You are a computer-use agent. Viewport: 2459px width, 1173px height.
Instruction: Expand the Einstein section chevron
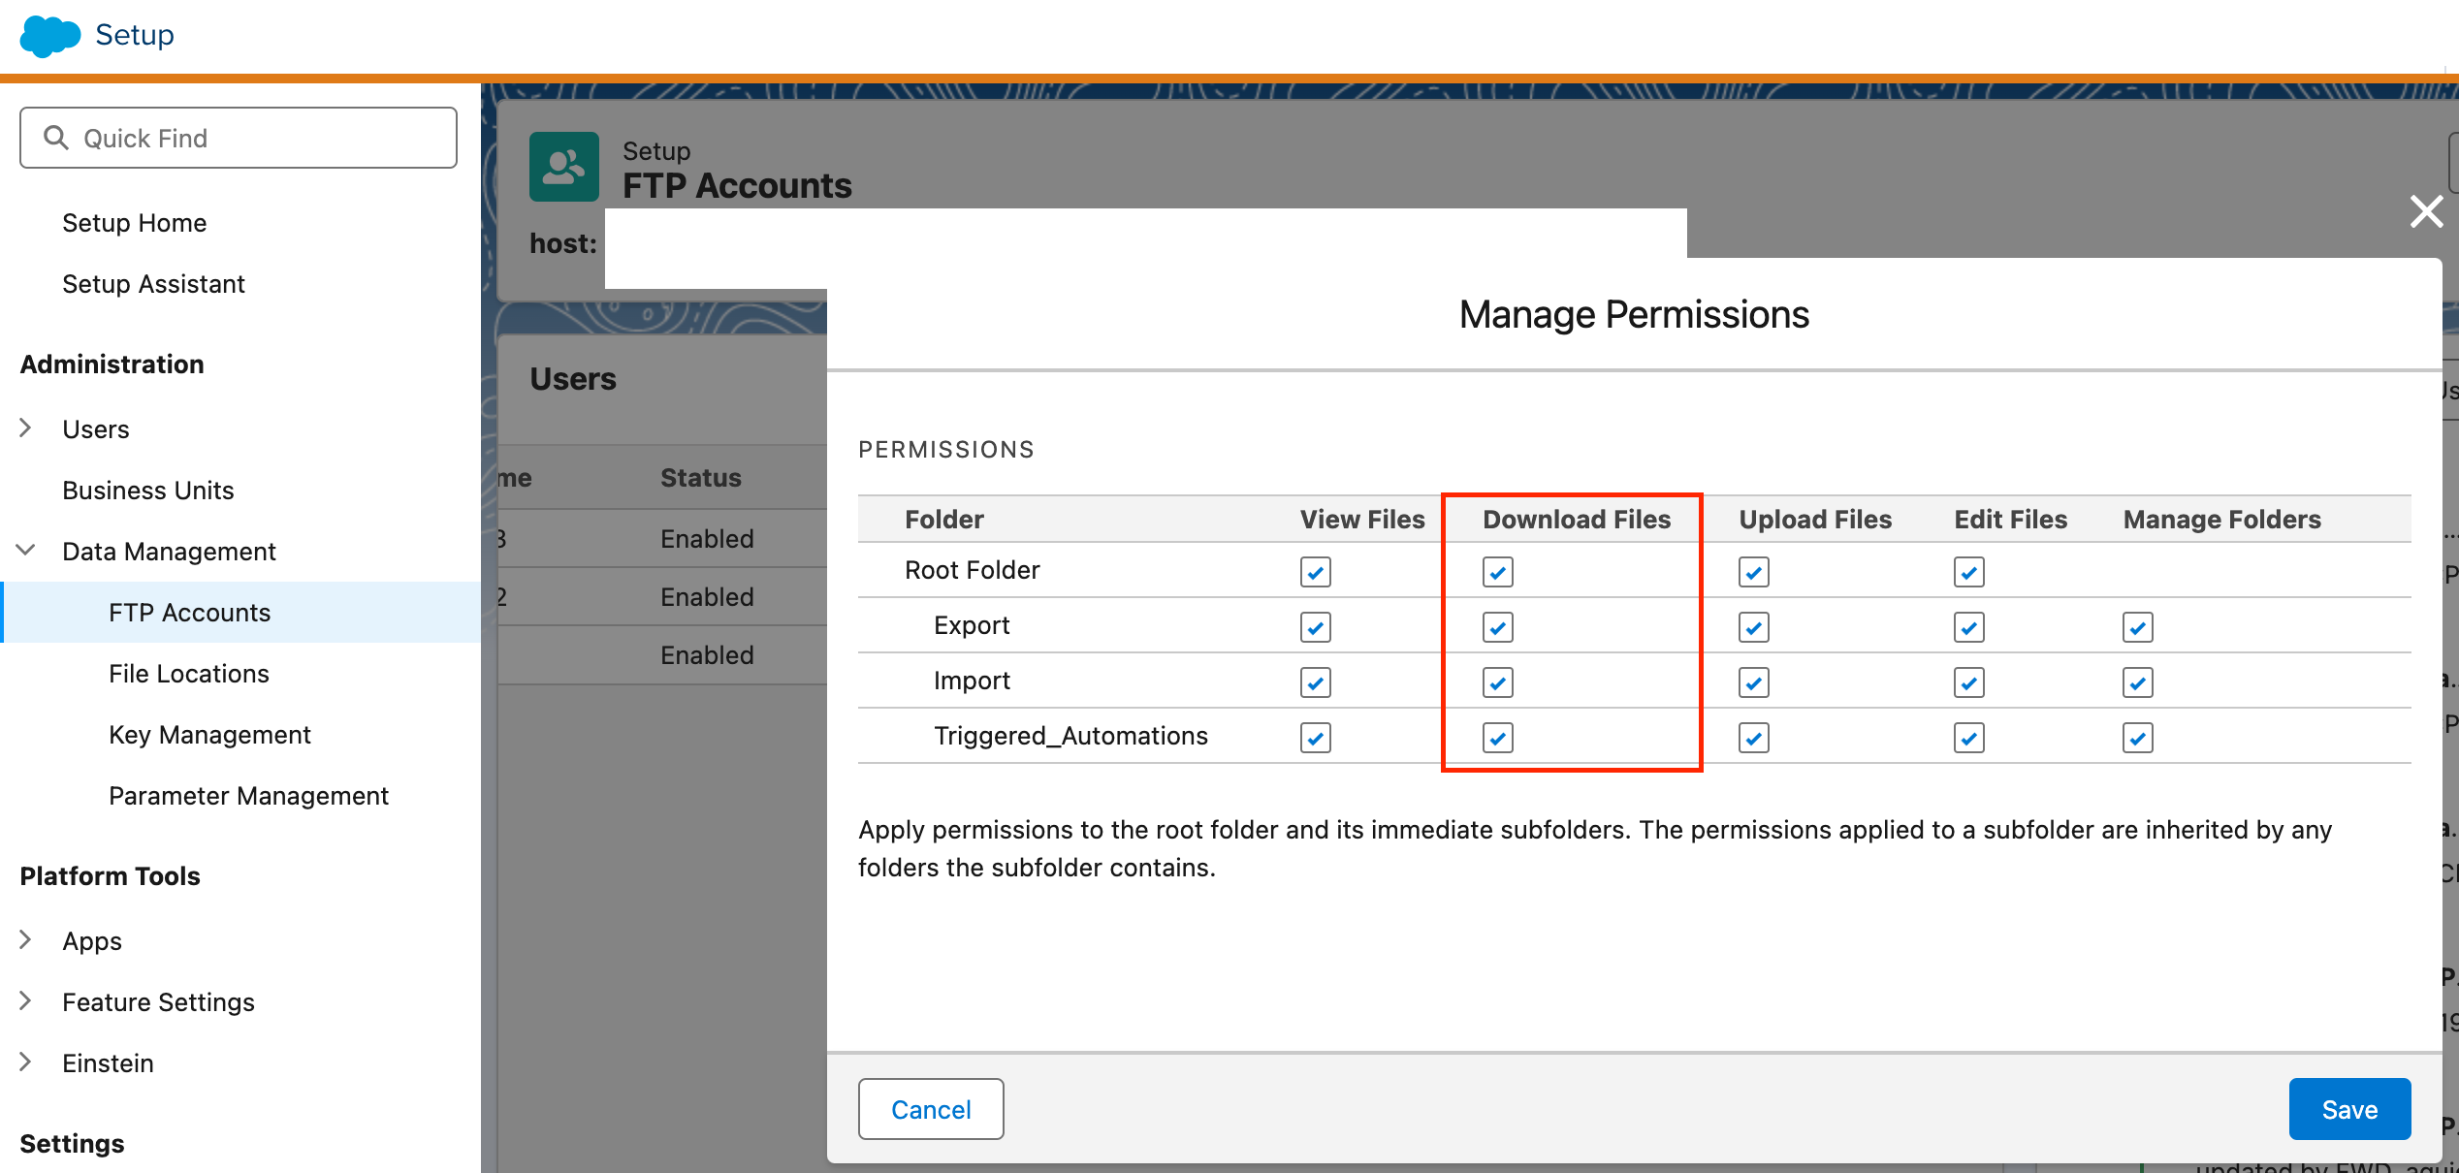point(26,1062)
